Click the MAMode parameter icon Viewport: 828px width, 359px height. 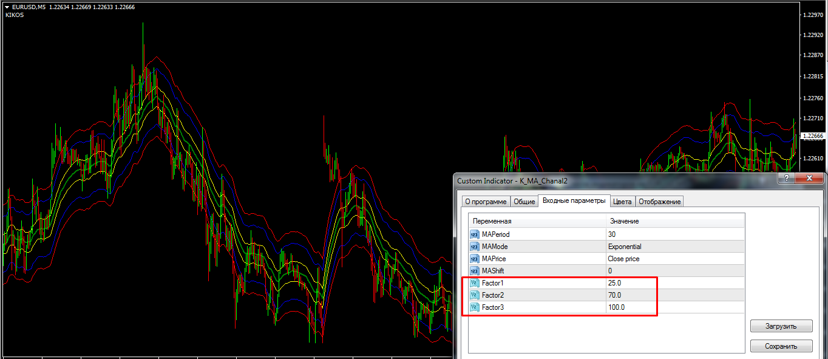click(475, 247)
